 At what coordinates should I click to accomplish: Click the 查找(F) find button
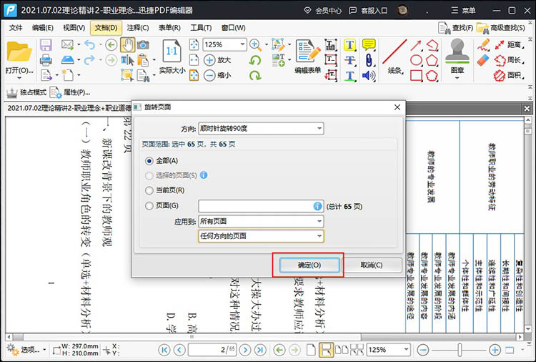456,28
